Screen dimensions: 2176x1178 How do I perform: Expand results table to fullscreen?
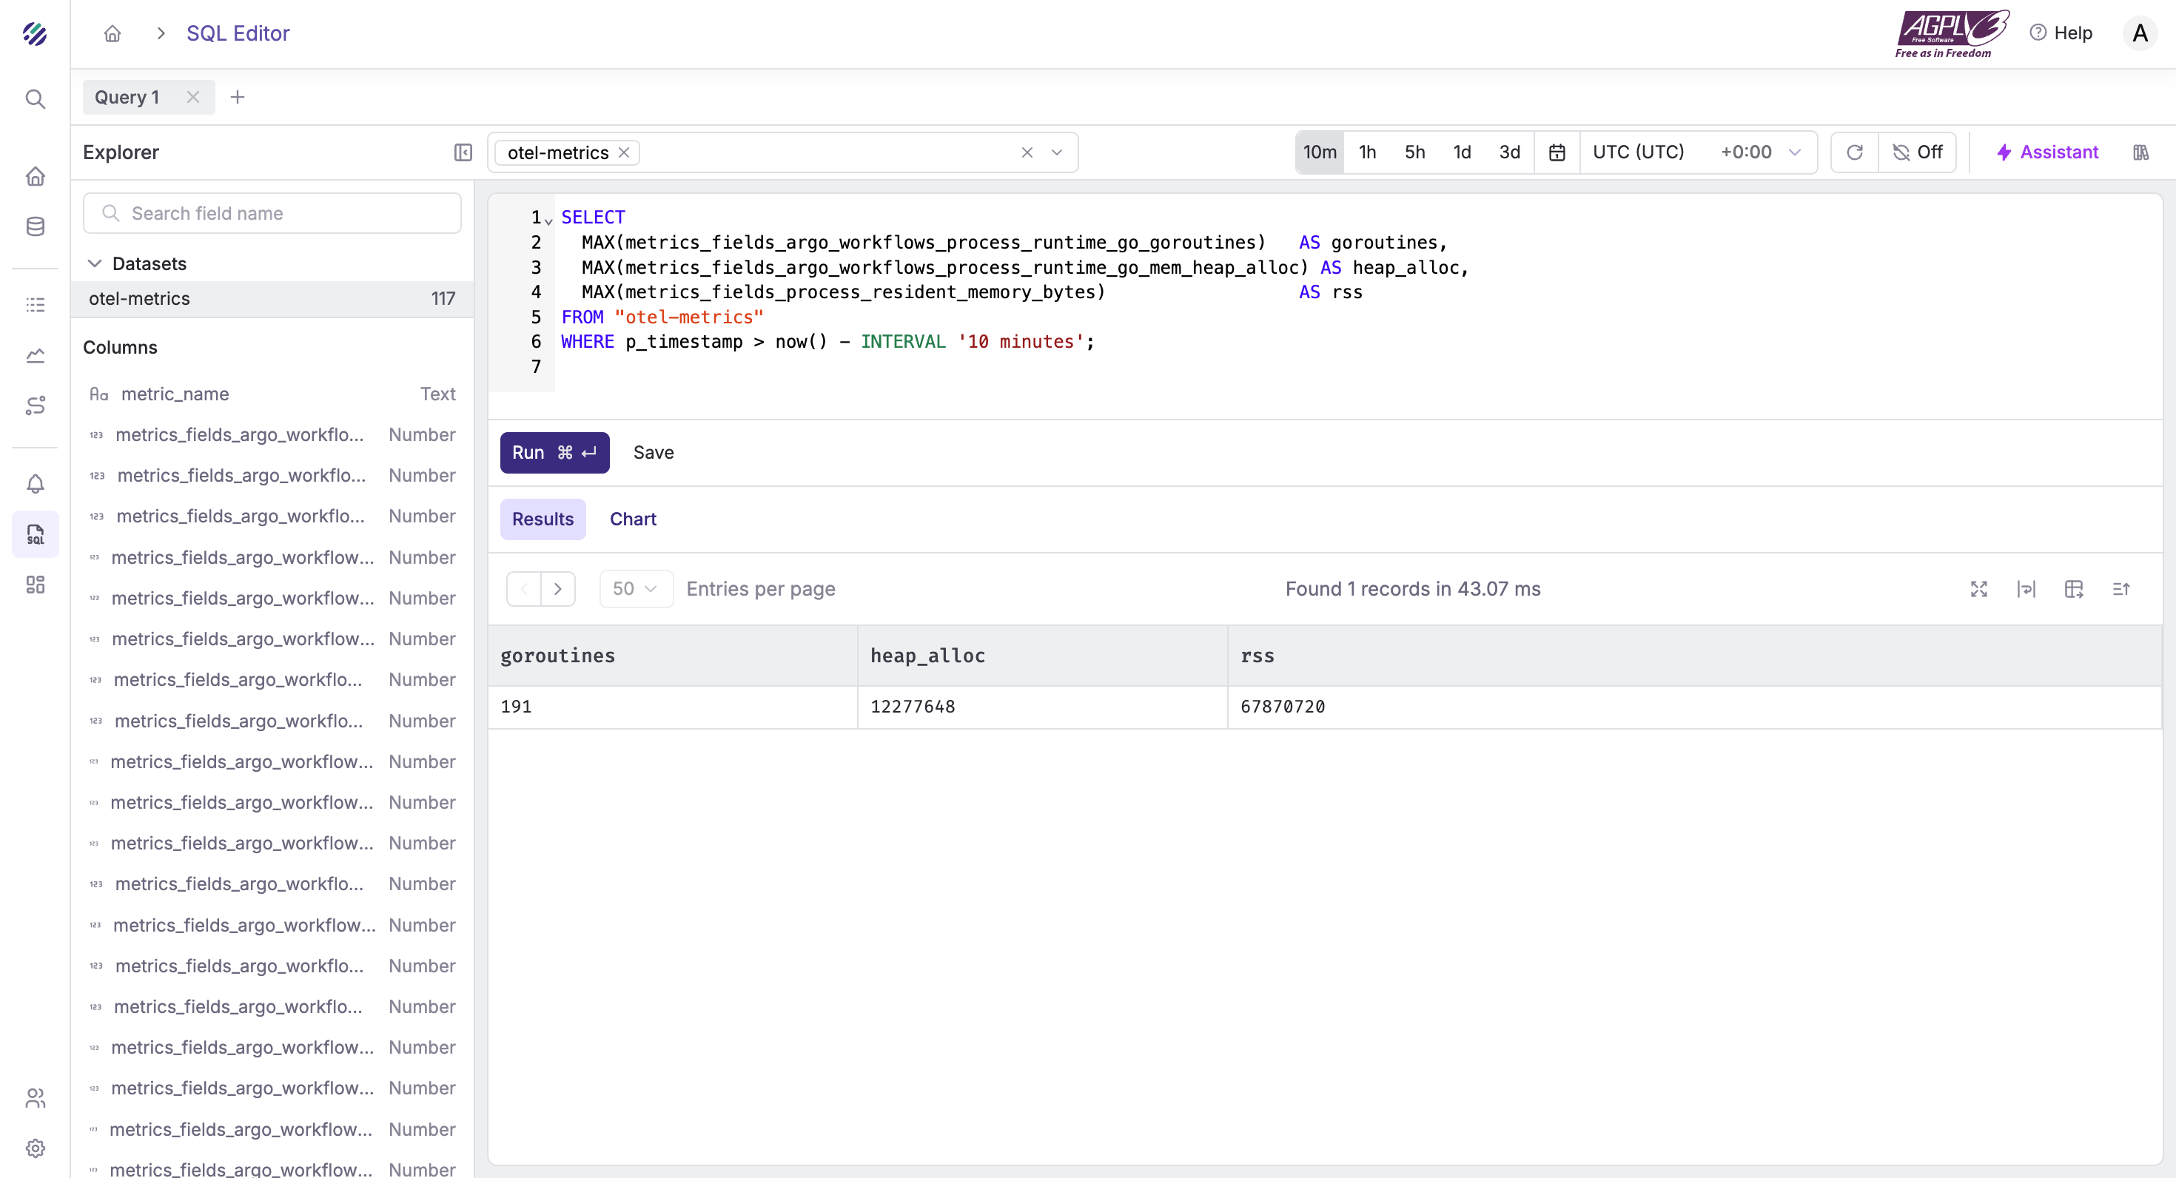[1978, 588]
